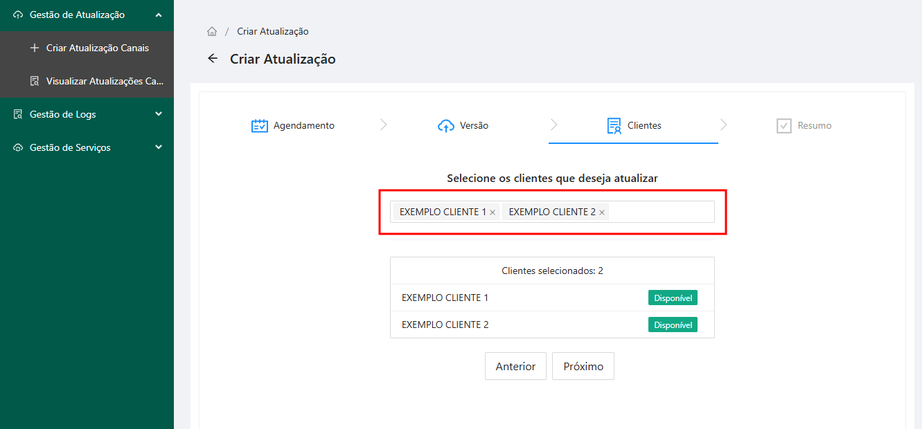Expand the Gestão de Logs menu

tap(159, 114)
